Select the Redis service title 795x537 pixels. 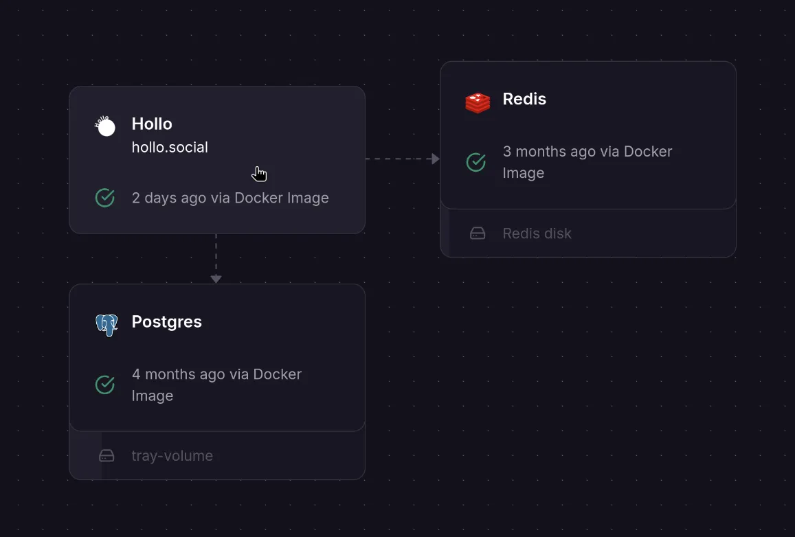pos(524,99)
